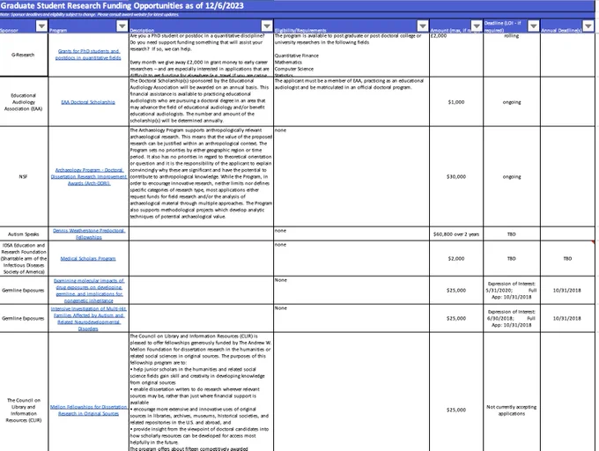599x451 pixels.
Task: Open the Archaeology Program Doctoral Dissertation link
Action: [88, 177]
